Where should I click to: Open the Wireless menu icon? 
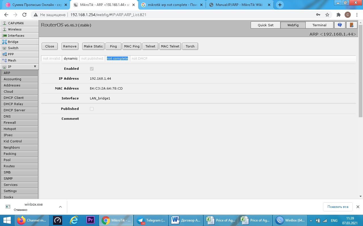4,29
